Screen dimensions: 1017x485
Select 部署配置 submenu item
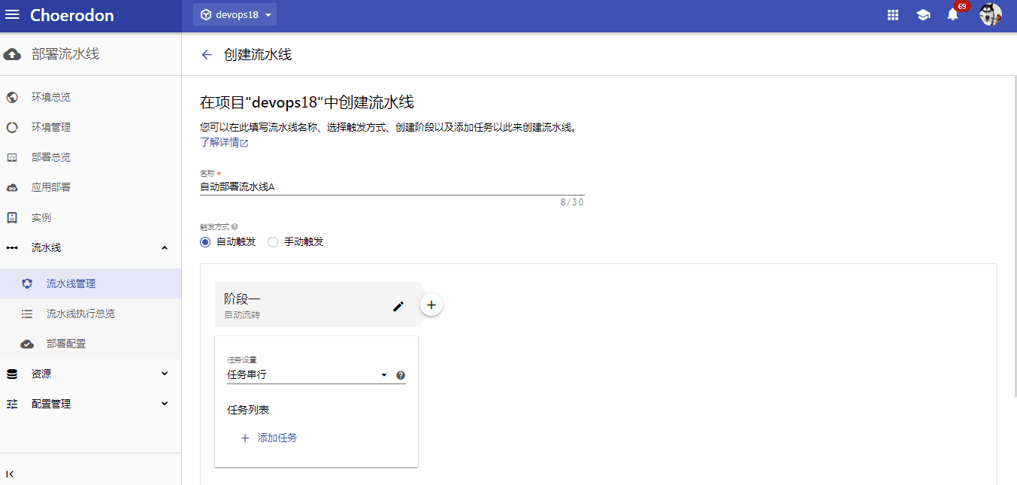pyautogui.click(x=90, y=344)
